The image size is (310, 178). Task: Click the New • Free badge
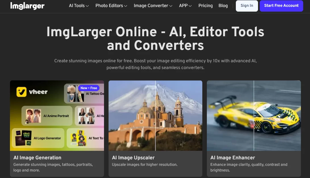(x=89, y=88)
